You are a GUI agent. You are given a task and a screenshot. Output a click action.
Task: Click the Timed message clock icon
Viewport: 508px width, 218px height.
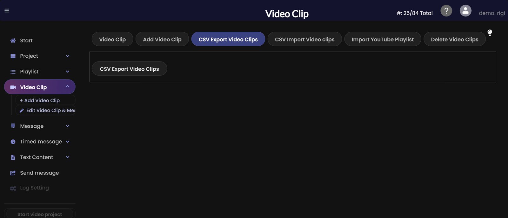point(13,142)
